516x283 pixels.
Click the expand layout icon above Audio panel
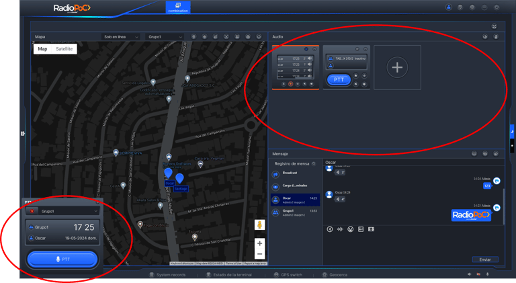click(x=494, y=26)
